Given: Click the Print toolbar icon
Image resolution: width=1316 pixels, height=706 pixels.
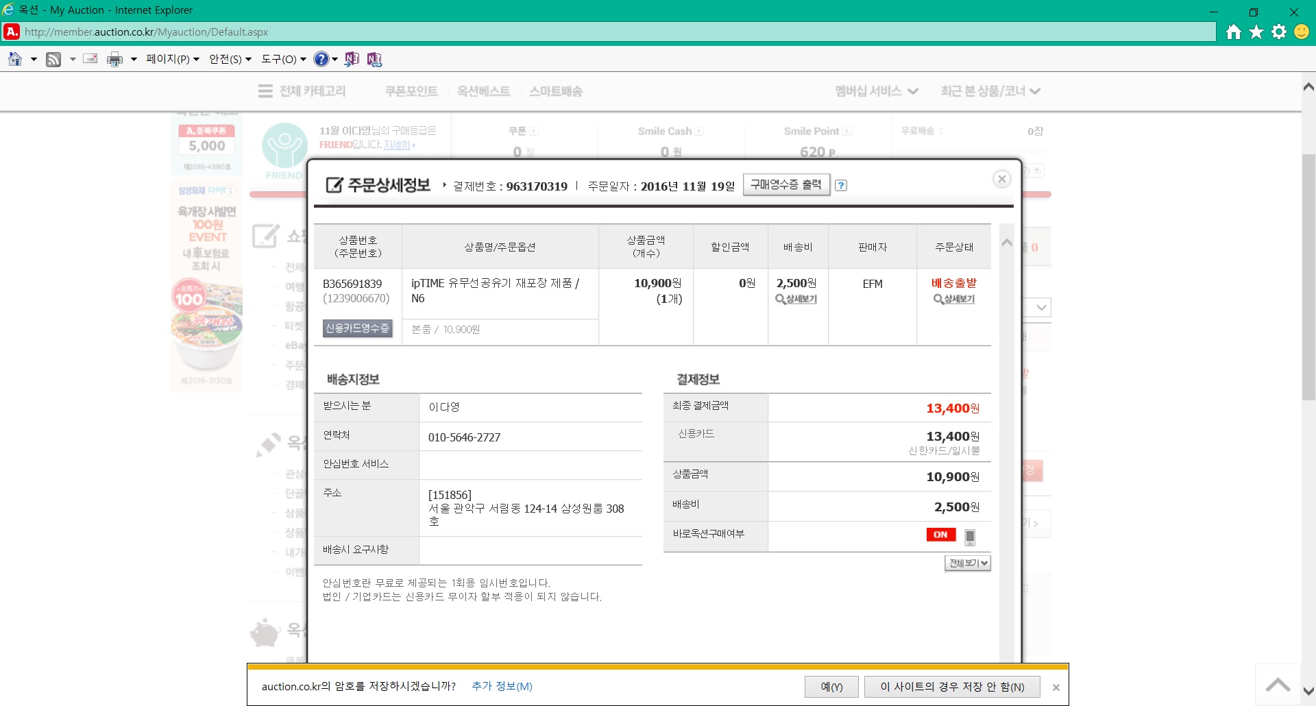Looking at the screenshot, I should pos(114,60).
